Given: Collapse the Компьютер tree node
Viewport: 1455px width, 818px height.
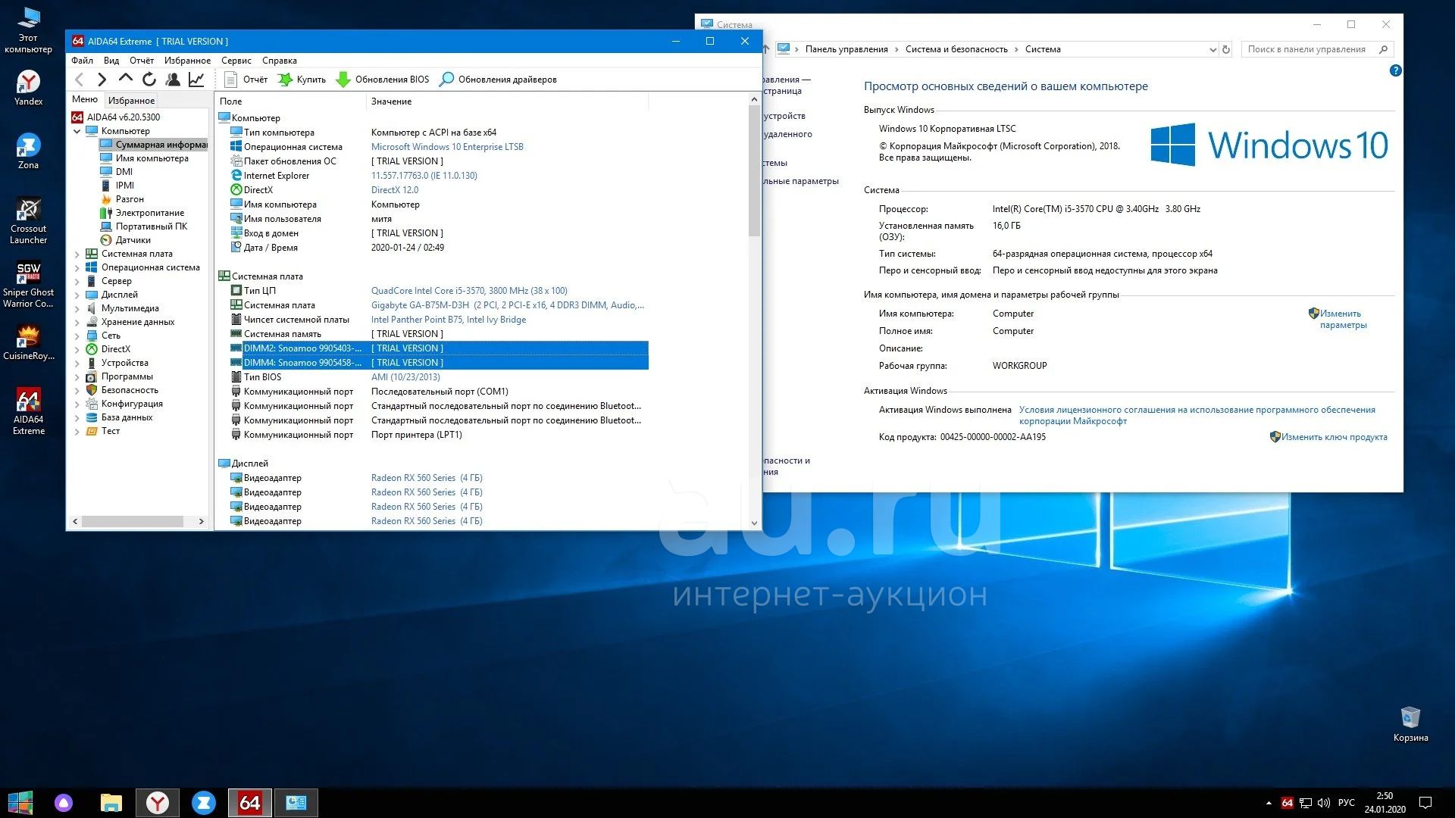Looking at the screenshot, I should tap(77, 131).
